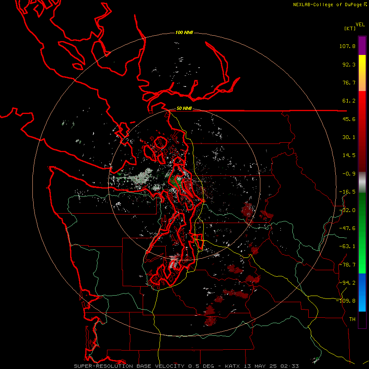The image size is (369, 369).
Task: Click the -0.9 legend value
Action: (x=349, y=174)
